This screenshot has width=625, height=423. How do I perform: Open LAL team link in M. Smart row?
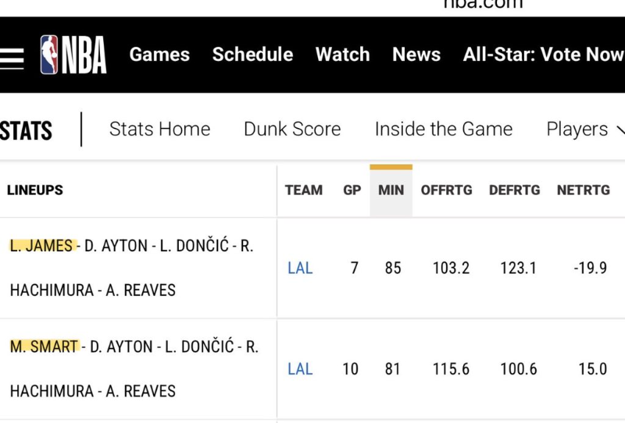[x=300, y=368]
